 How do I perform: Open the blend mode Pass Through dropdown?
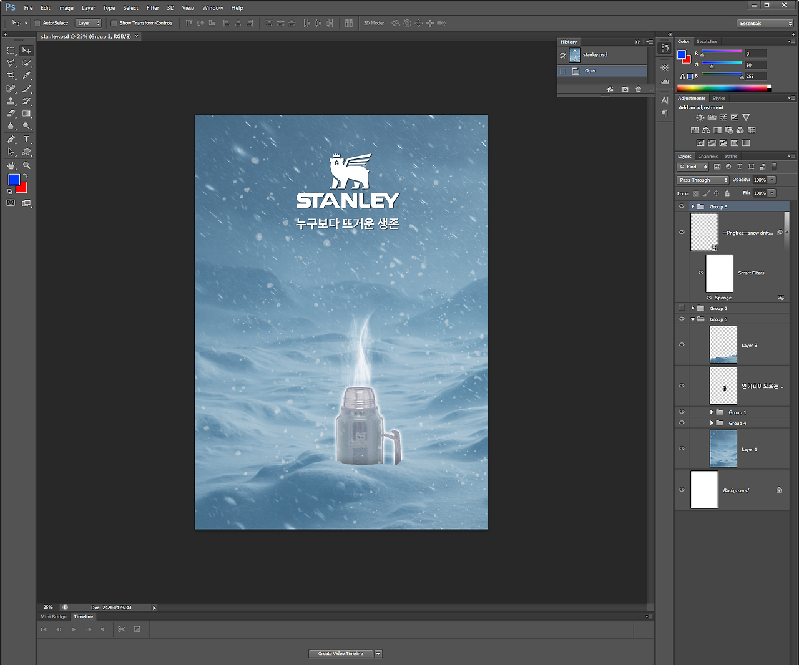[x=703, y=180]
